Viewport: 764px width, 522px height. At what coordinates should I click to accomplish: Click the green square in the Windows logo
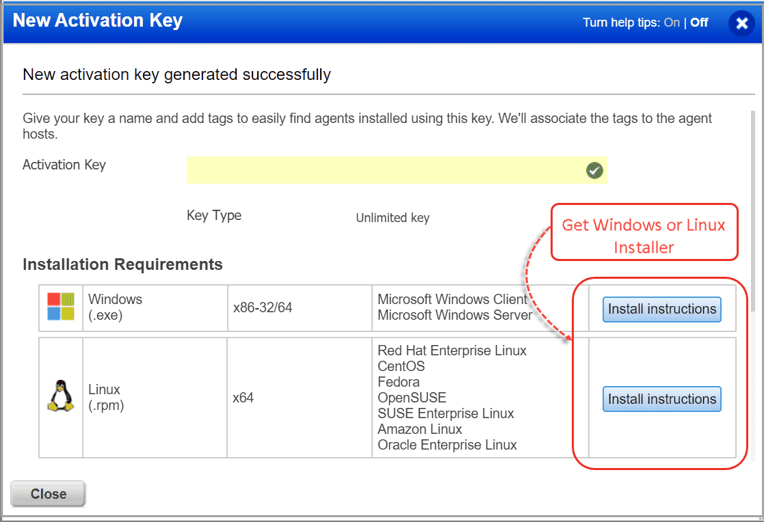pos(68,299)
